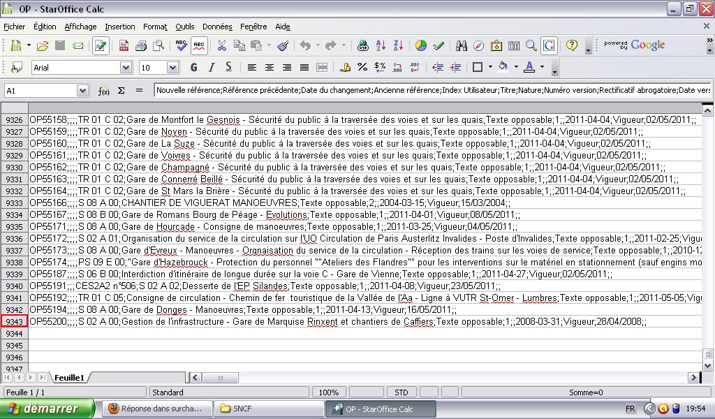This screenshot has height=419, width=715.
Task: Apply the font color A swatch
Action: 529,68
